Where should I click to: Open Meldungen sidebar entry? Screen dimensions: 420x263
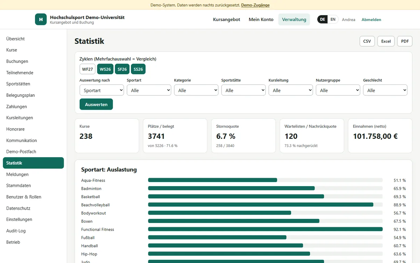(33, 174)
